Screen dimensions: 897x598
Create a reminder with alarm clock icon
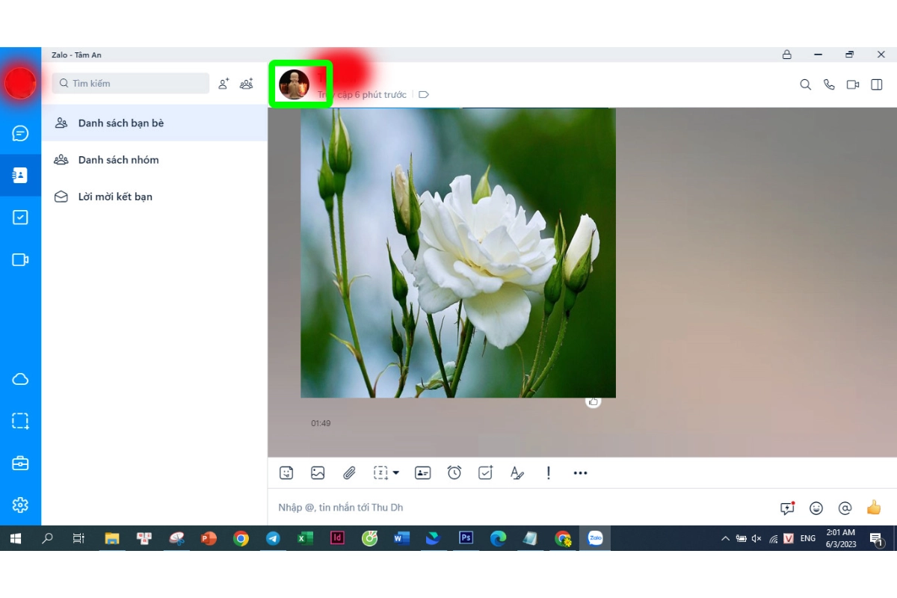pyautogui.click(x=454, y=472)
